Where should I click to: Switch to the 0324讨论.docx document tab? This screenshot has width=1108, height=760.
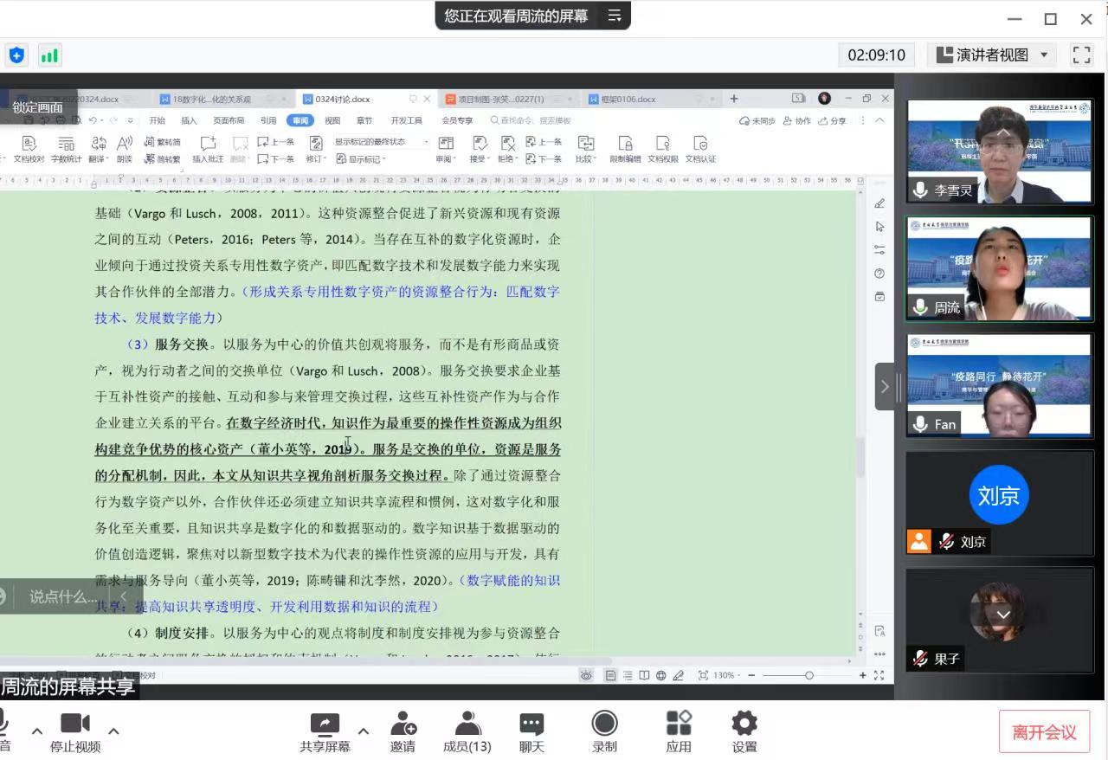(x=343, y=99)
